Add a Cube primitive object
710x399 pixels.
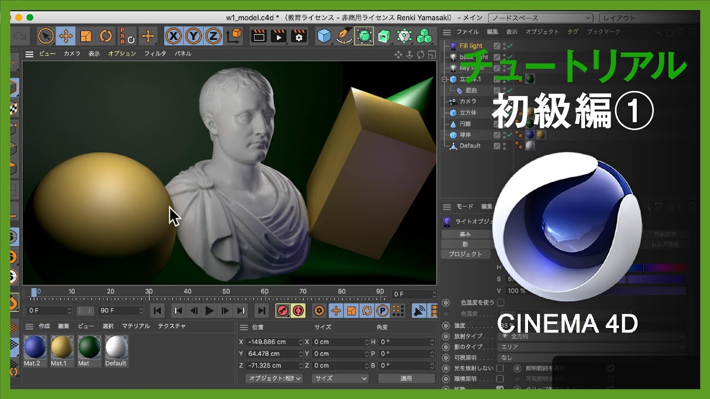click(x=324, y=37)
